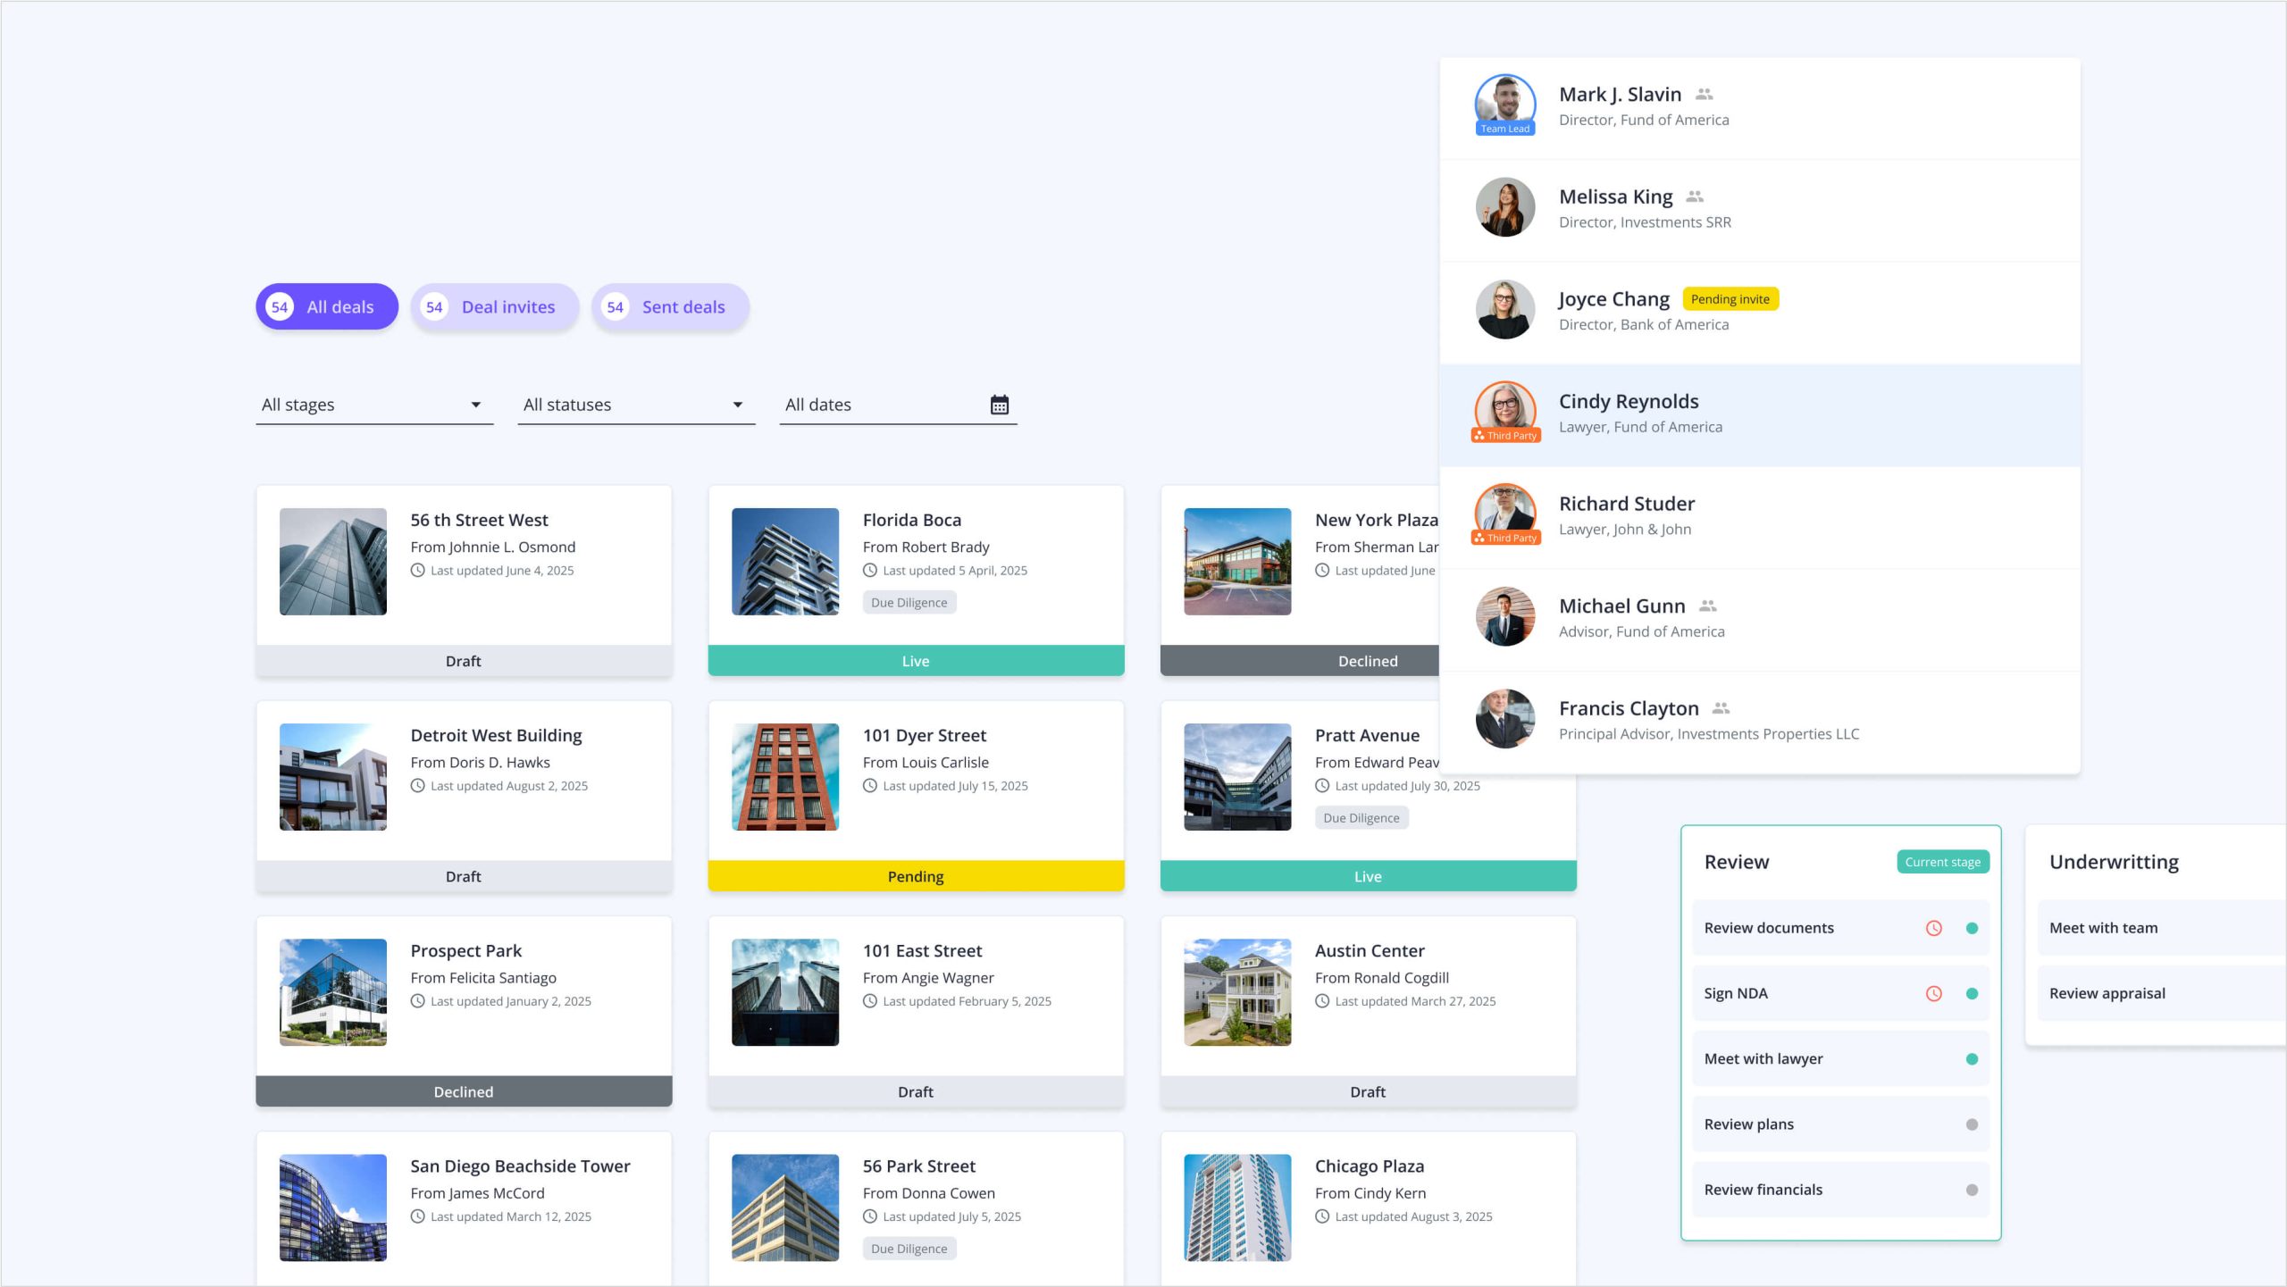Switch to the Deal invites tab
Screen dimensions: 2287x1287
pos(495,307)
